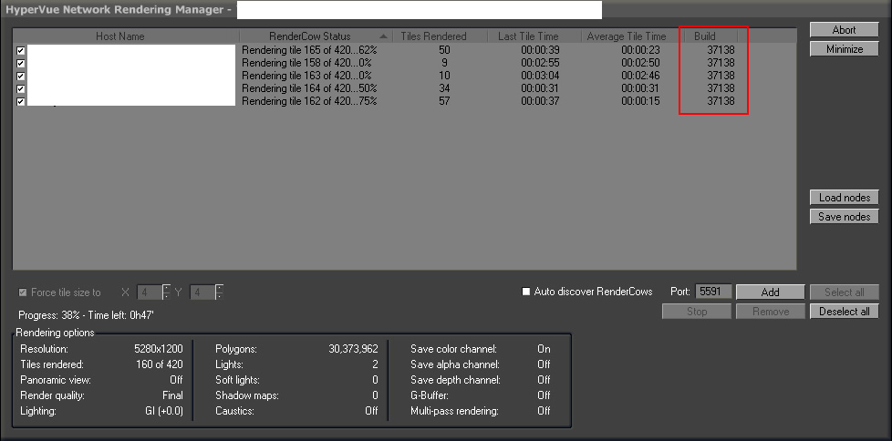Click Resolution value 5280x1200
892x441 pixels.
[158, 349]
